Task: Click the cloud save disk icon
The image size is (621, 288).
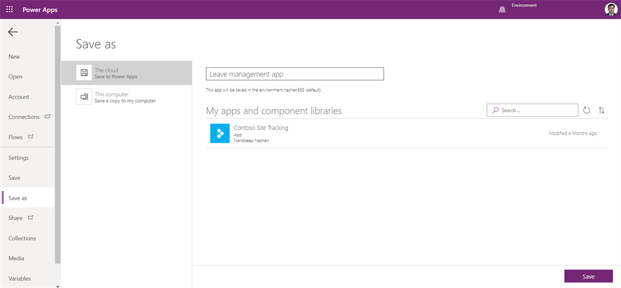Action: pos(84,73)
